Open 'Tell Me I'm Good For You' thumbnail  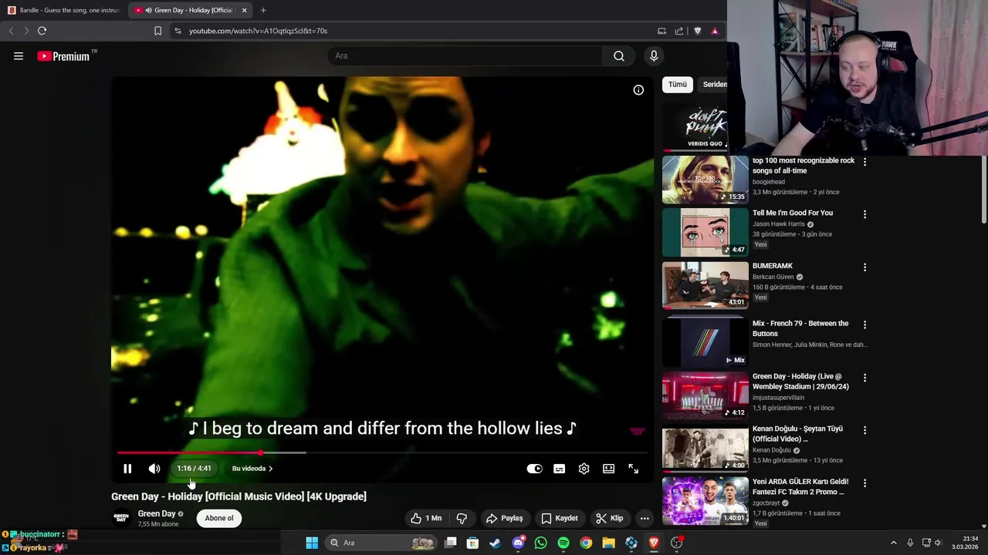point(705,232)
